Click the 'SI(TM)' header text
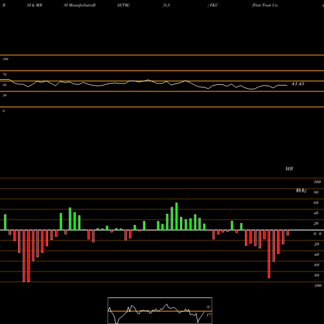 pos(123,5)
